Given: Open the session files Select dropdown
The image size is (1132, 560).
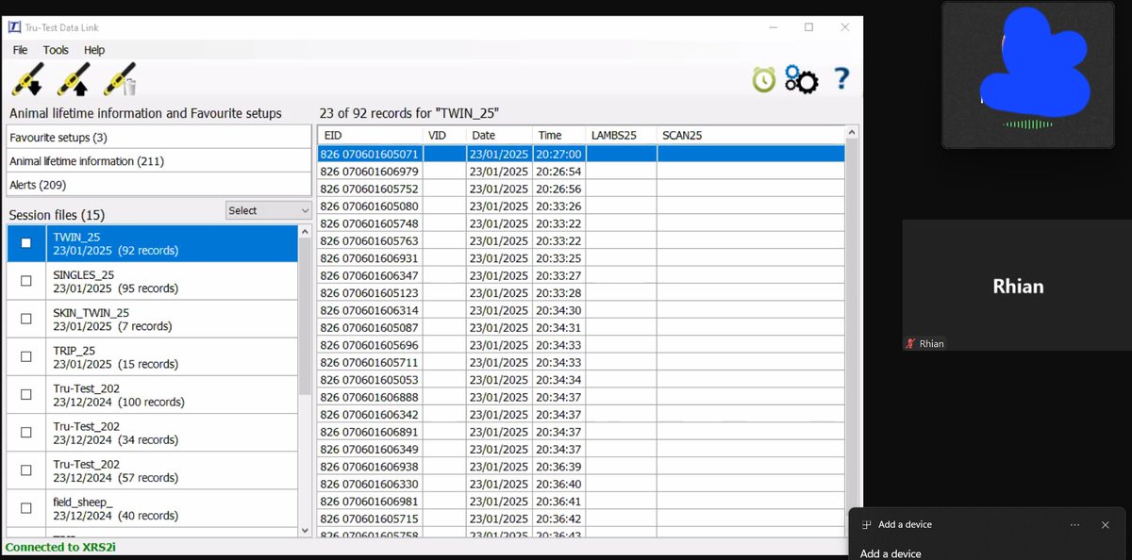Looking at the screenshot, I should tap(269, 210).
